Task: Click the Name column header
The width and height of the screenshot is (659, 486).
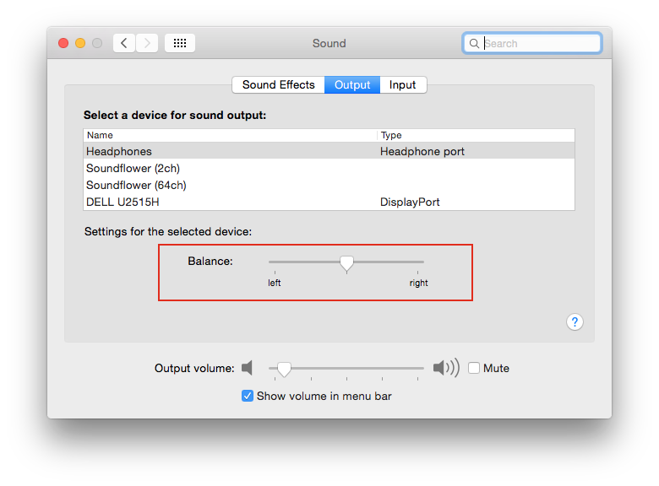Action: [230, 135]
